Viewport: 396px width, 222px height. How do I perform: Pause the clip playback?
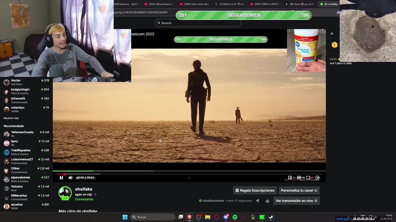(61, 178)
